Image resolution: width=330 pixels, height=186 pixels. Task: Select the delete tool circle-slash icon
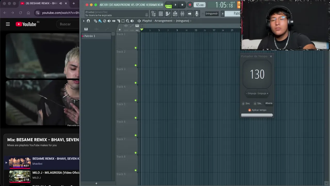(x=104, y=21)
